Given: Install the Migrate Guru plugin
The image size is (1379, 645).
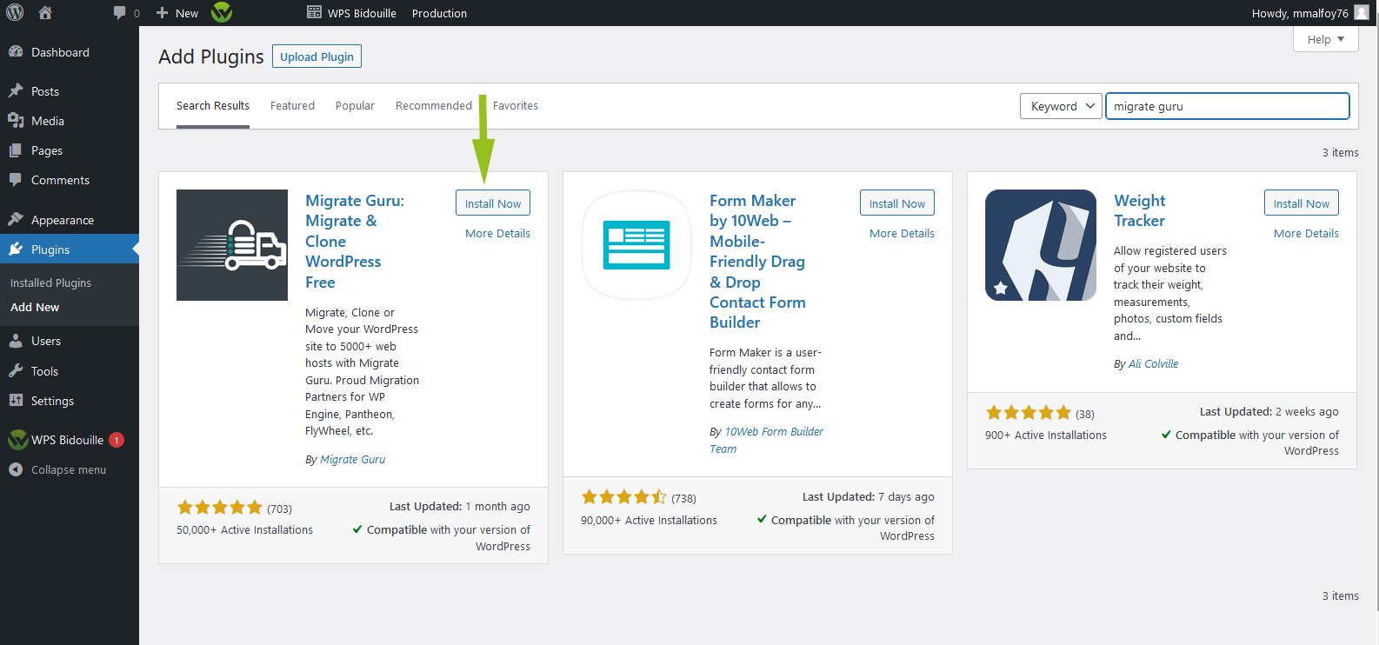Looking at the screenshot, I should pos(492,203).
